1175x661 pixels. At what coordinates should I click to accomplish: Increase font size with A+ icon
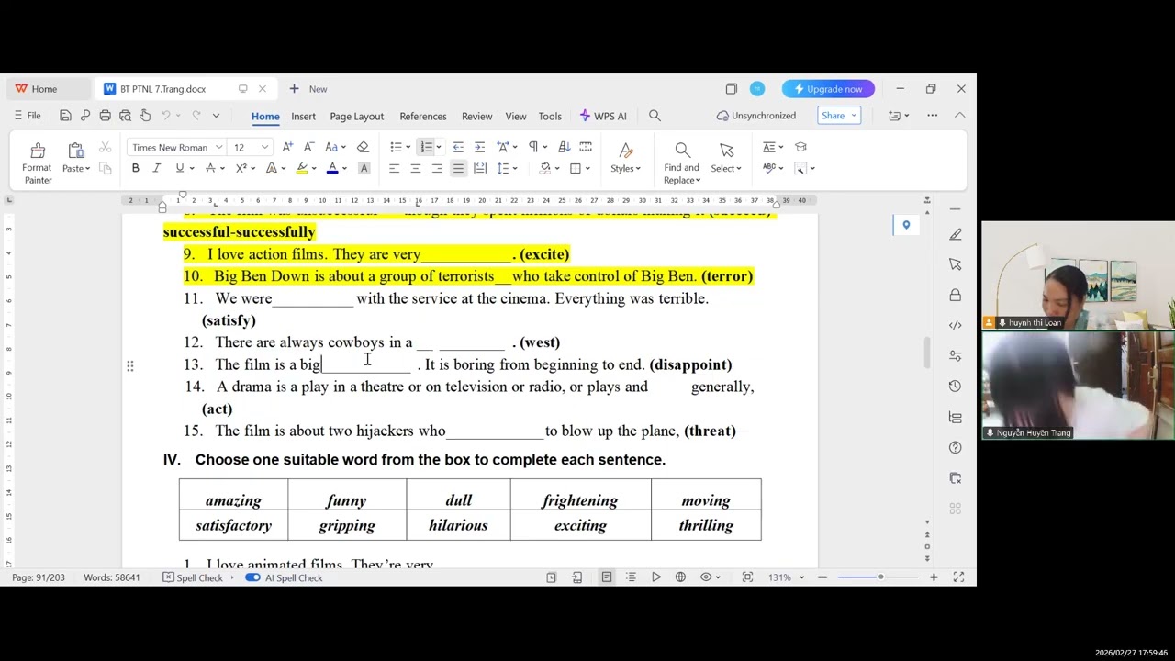(287, 147)
